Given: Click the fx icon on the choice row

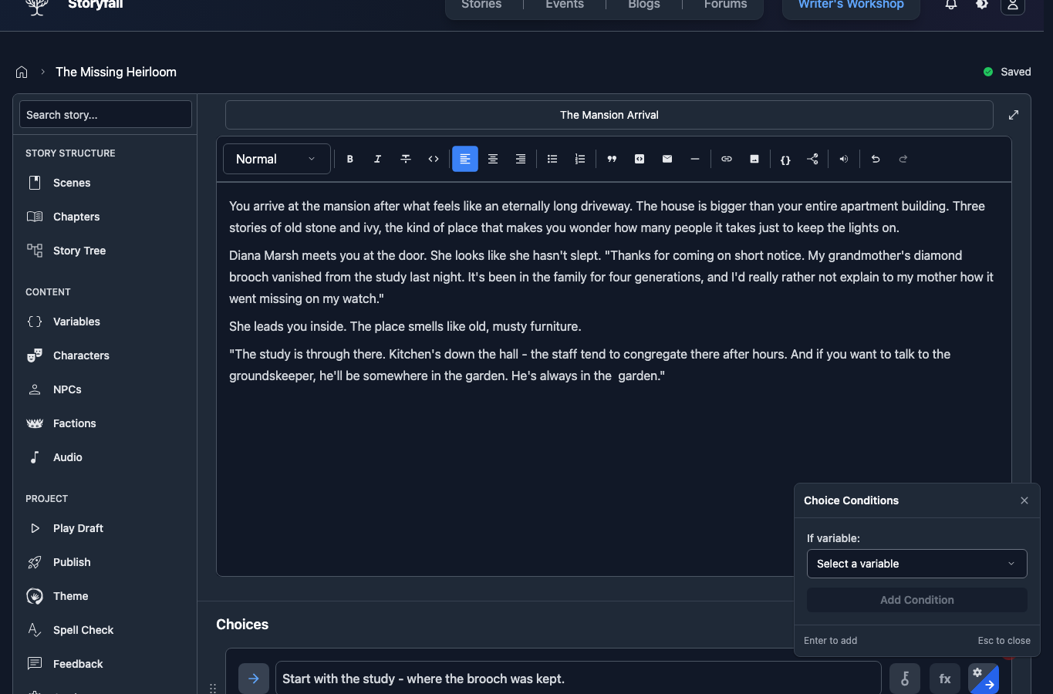Looking at the screenshot, I should pyautogui.click(x=944, y=679).
